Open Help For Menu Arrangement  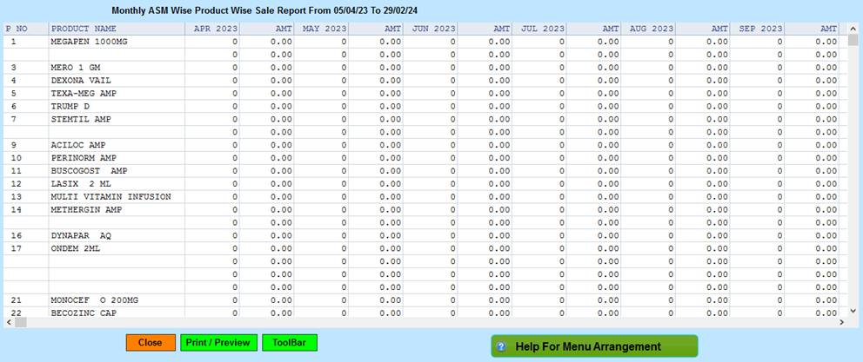(594, 346)
